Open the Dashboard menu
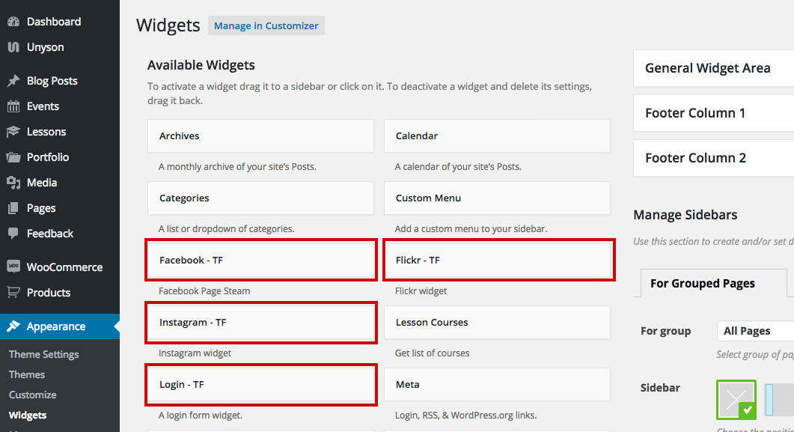The width and height of the screenshot is (794, 432). [54, 22]
